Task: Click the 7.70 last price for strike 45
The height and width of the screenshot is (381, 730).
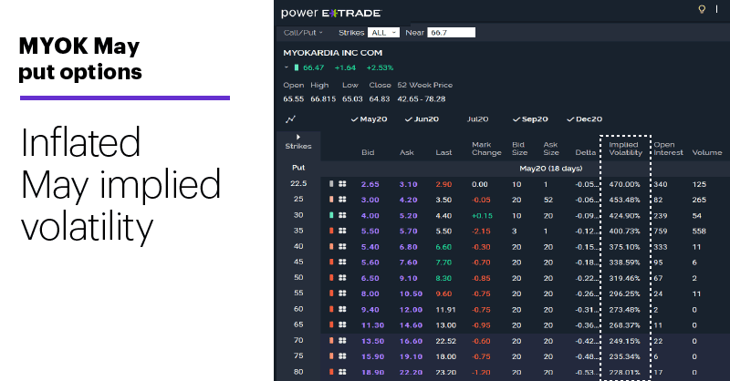Action: click(x=443, y=263)
